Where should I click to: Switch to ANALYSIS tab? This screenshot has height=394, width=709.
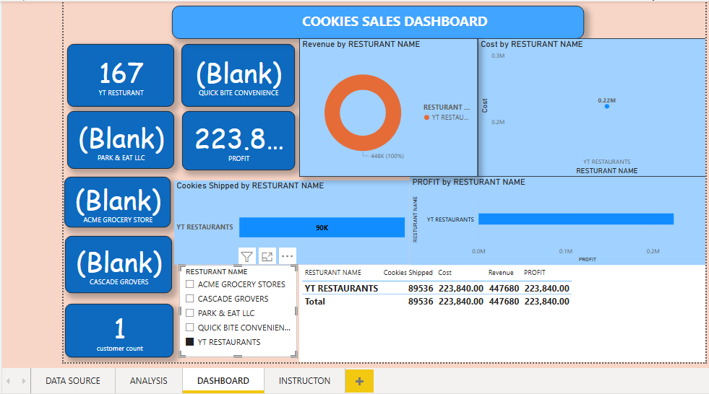(149, 381)
